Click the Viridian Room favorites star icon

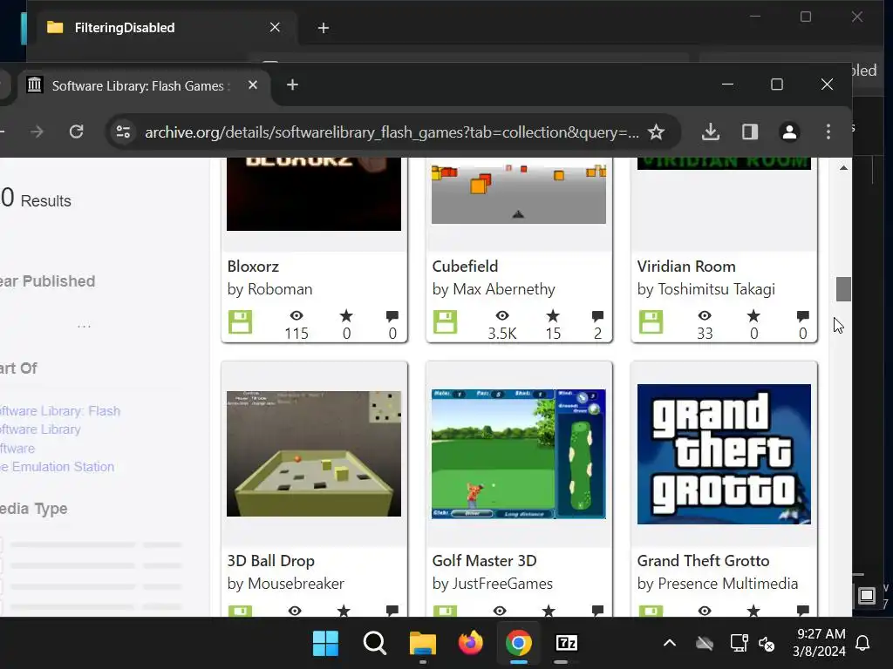(753, 315)
